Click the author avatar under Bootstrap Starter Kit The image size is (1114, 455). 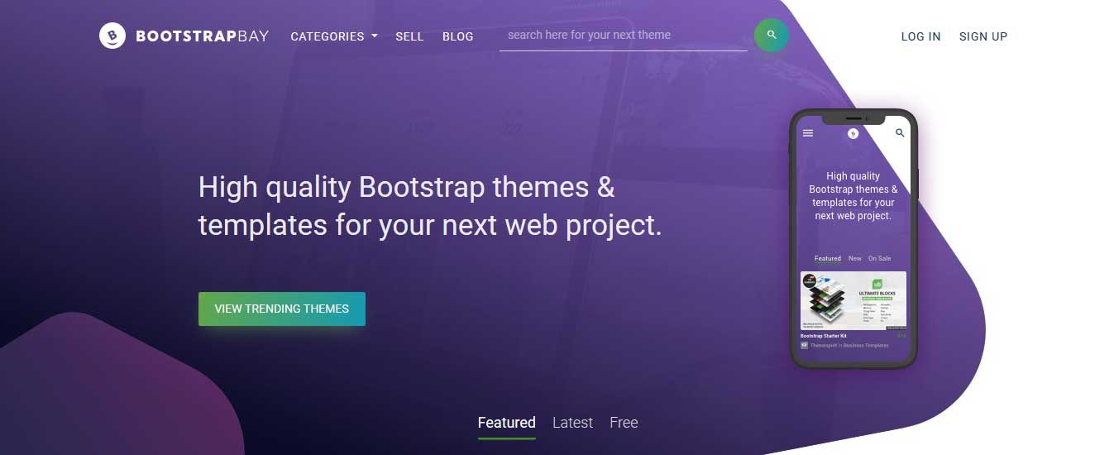tap(805, 345)
